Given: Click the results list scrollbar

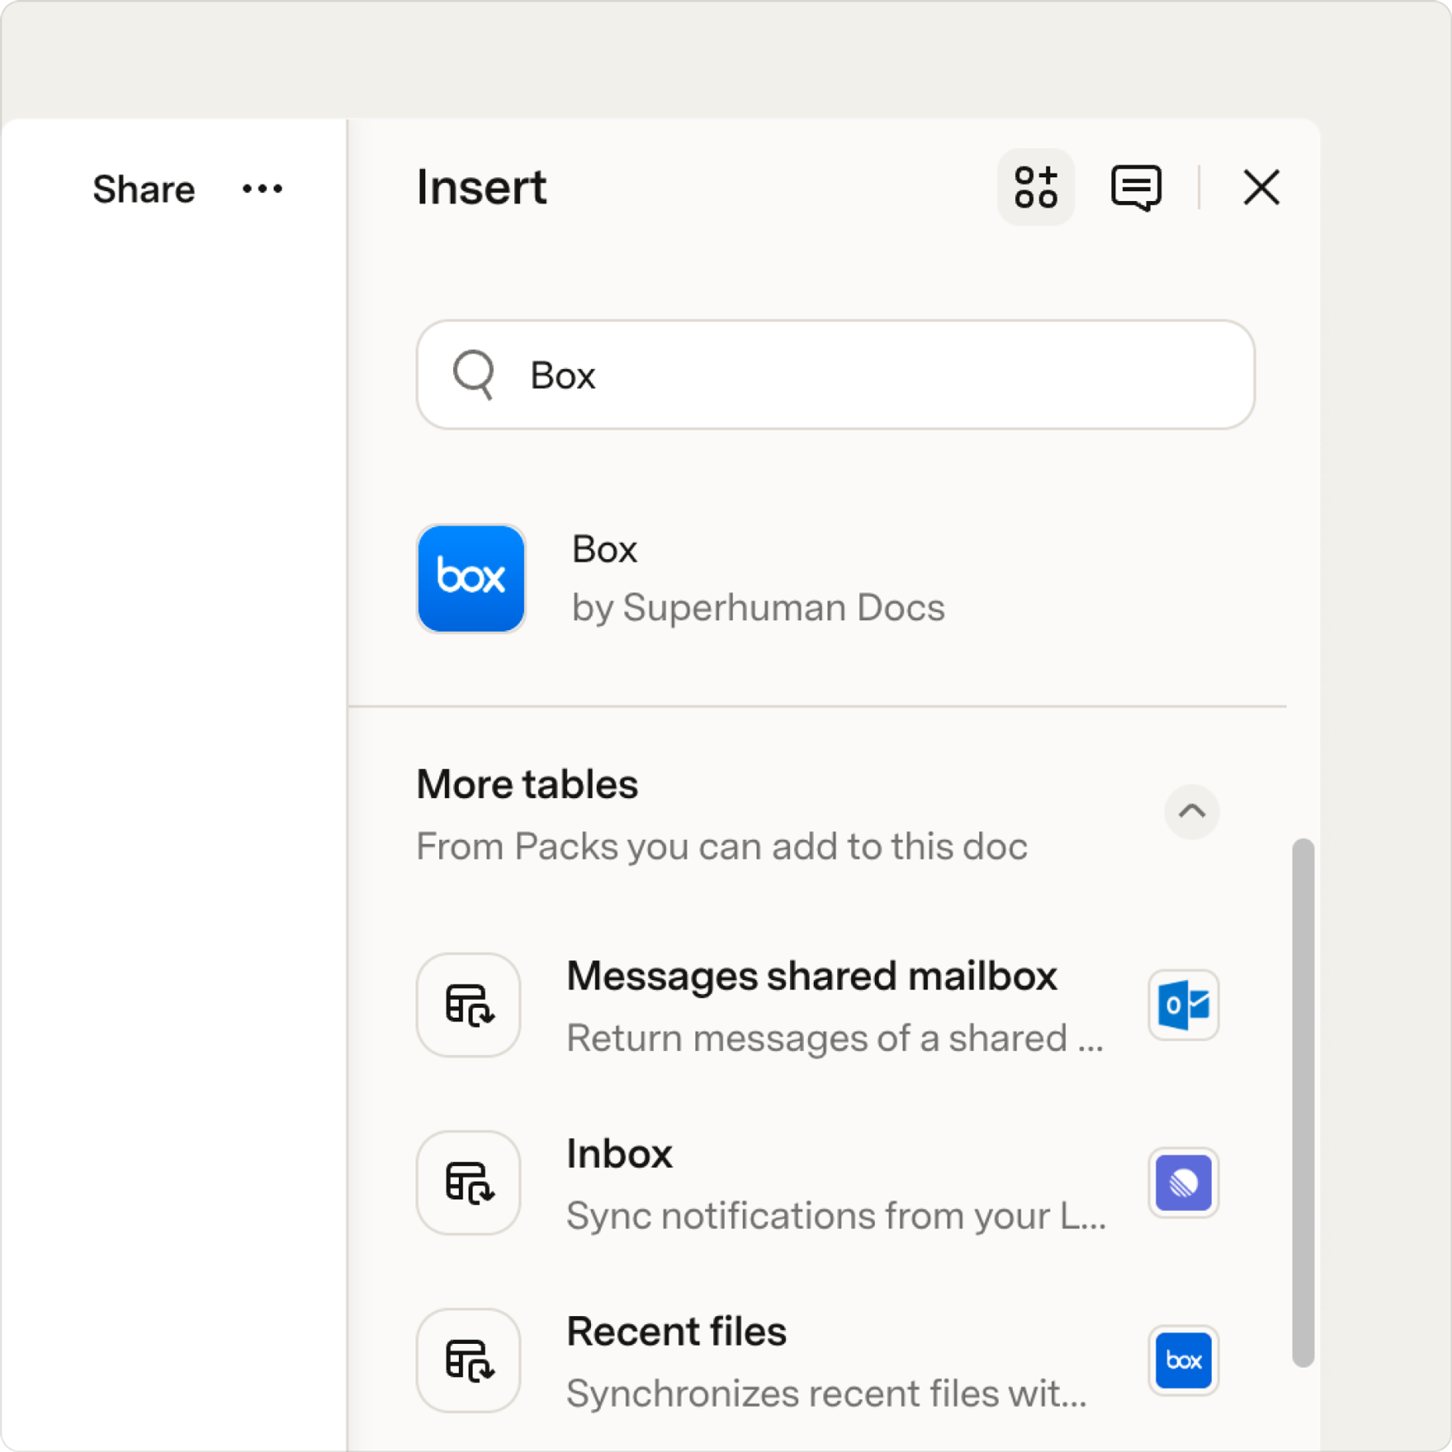Looking at the screenshot, I should click(x=1303, y=1104).
